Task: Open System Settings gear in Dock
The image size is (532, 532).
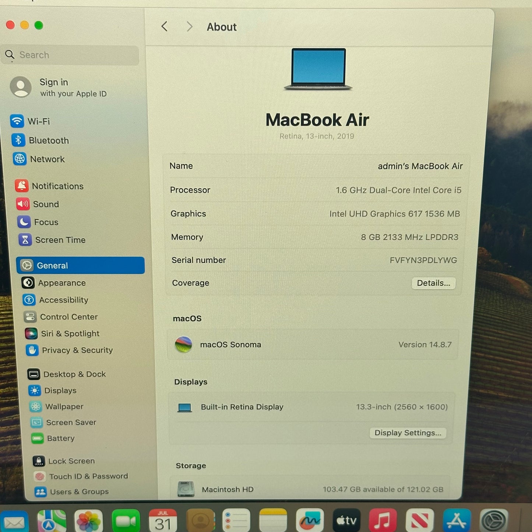Action: click(x=494, y=521)
